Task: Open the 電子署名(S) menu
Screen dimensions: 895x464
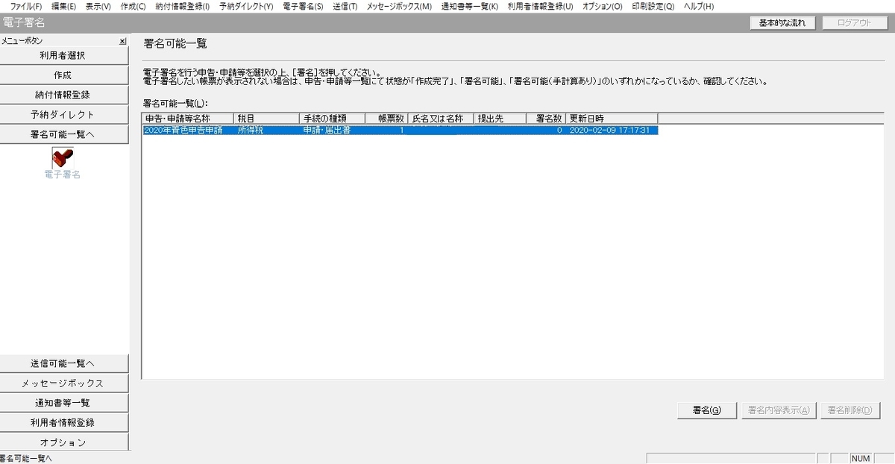Action: coord(304,6)
